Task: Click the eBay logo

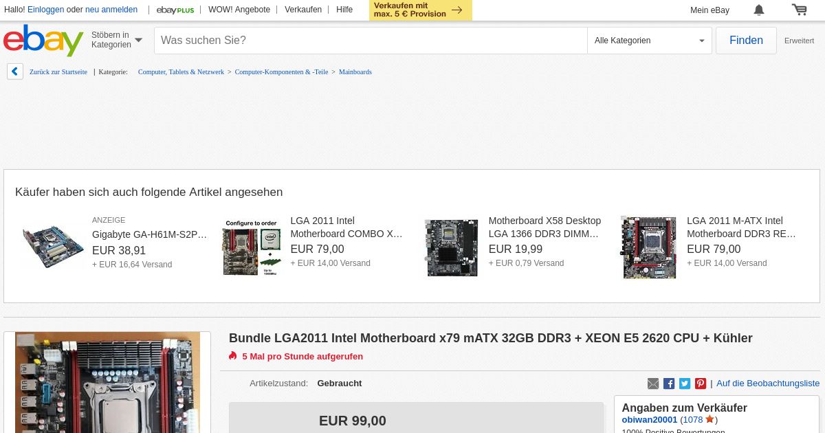Action: tap(43, 41)
